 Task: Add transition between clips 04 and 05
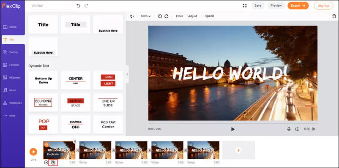[185, 150]
